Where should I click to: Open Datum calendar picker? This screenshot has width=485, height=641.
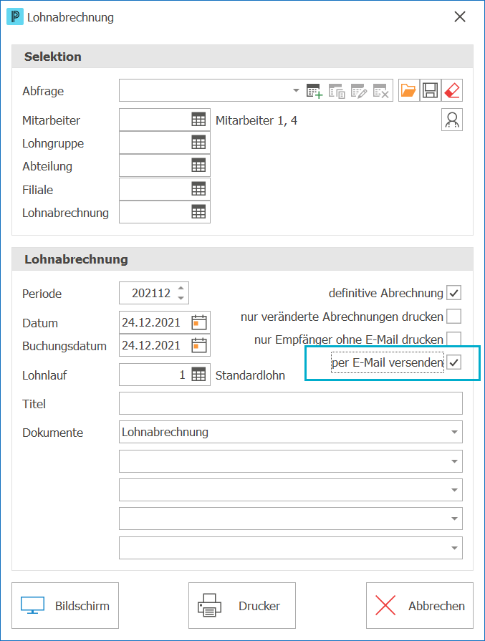(199, 322)
